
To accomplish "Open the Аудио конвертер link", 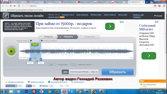I will [82, 15].
